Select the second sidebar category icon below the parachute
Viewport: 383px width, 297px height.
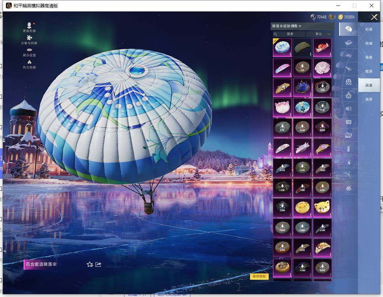click(348, 43)
